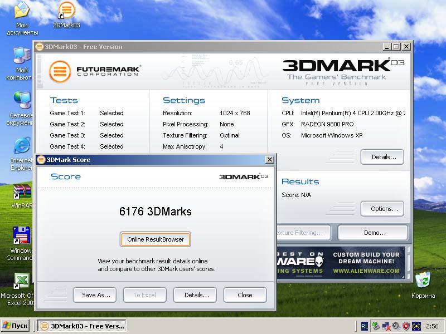Screen dimensions: 446x334
Task: Click the Save As... button
Action: 95,295
